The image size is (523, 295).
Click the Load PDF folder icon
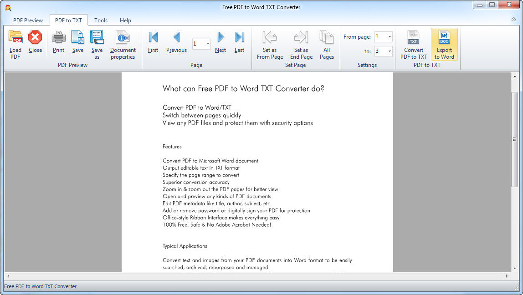pyautogui.click(x=15, y=37)
